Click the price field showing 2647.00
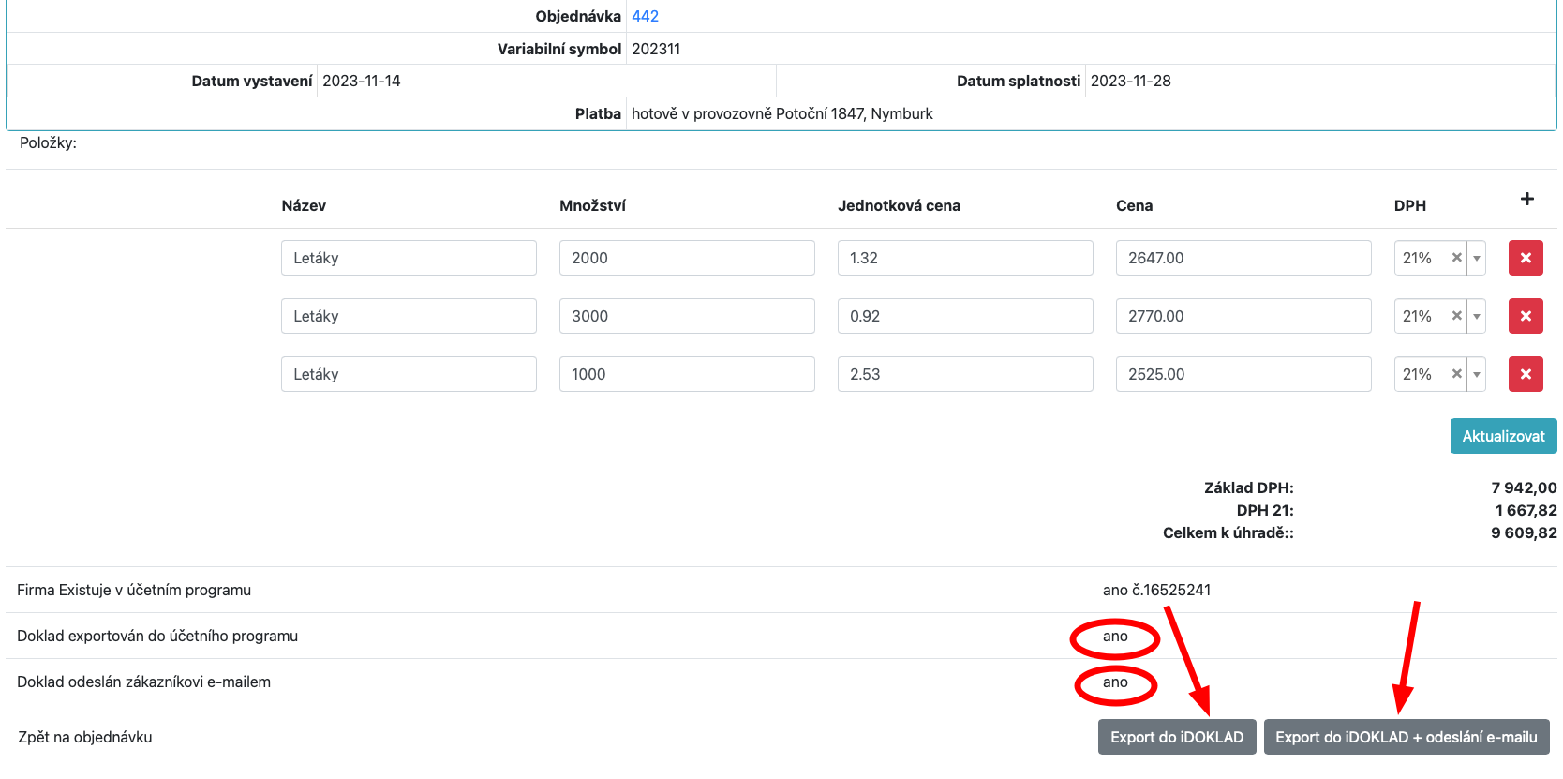The image size is (1563, 779). [1243, 258]
